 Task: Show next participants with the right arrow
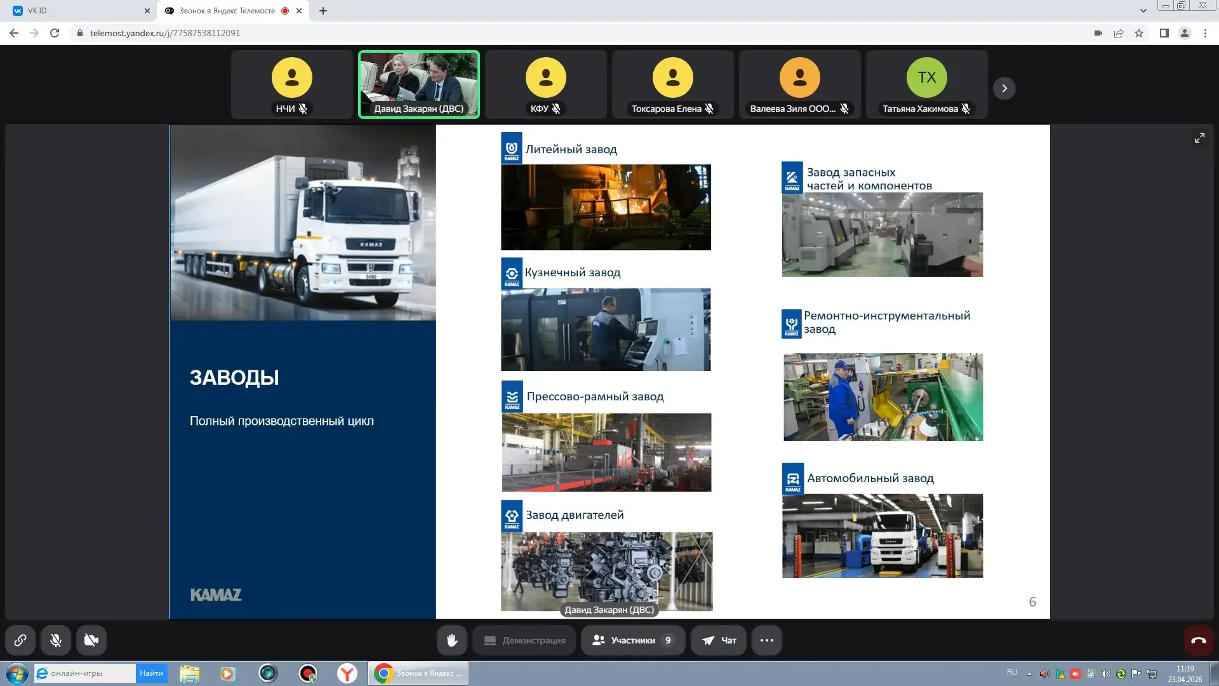point(1004,88)
